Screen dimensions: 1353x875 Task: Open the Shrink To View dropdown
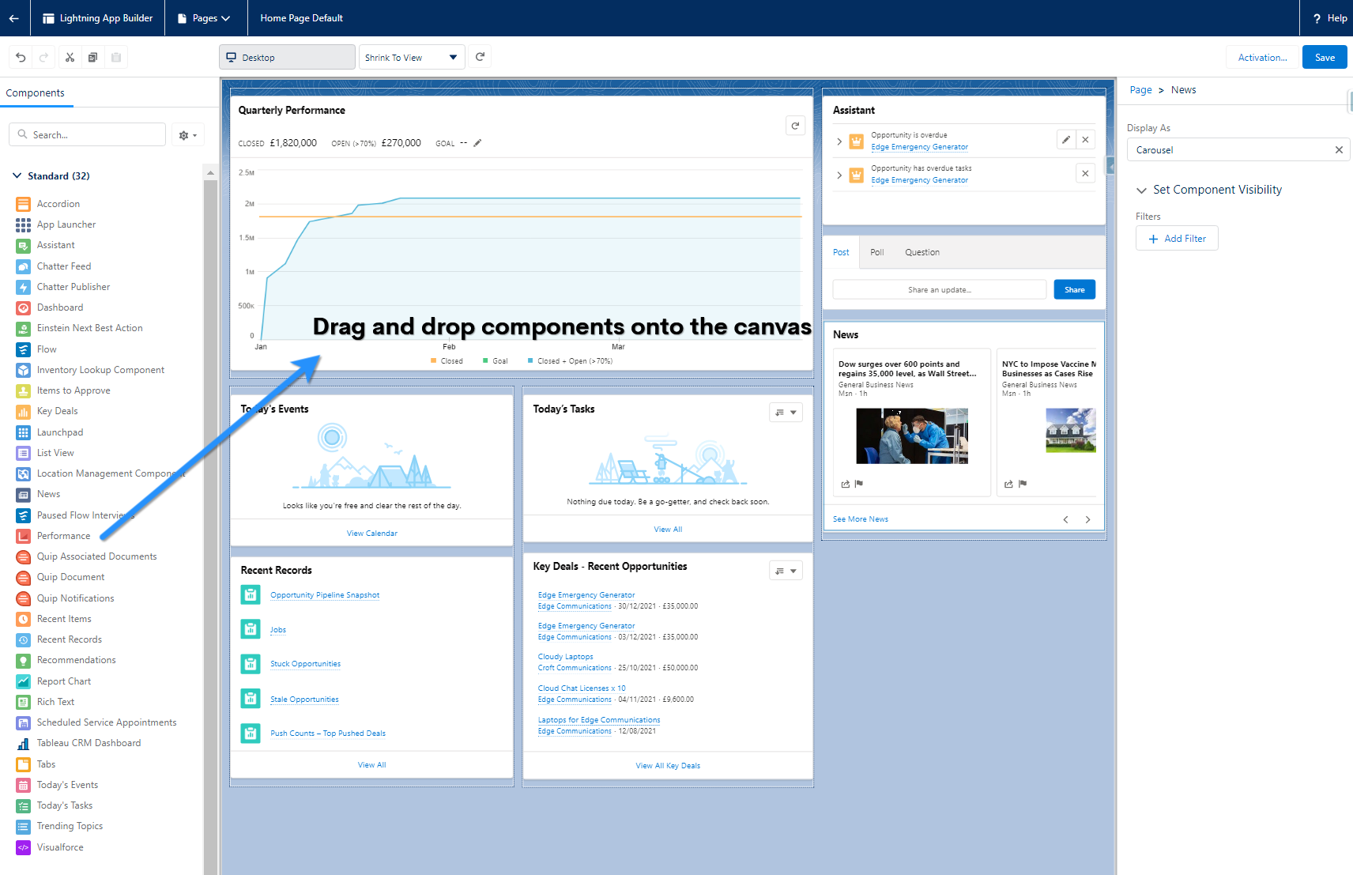(412, 58)
